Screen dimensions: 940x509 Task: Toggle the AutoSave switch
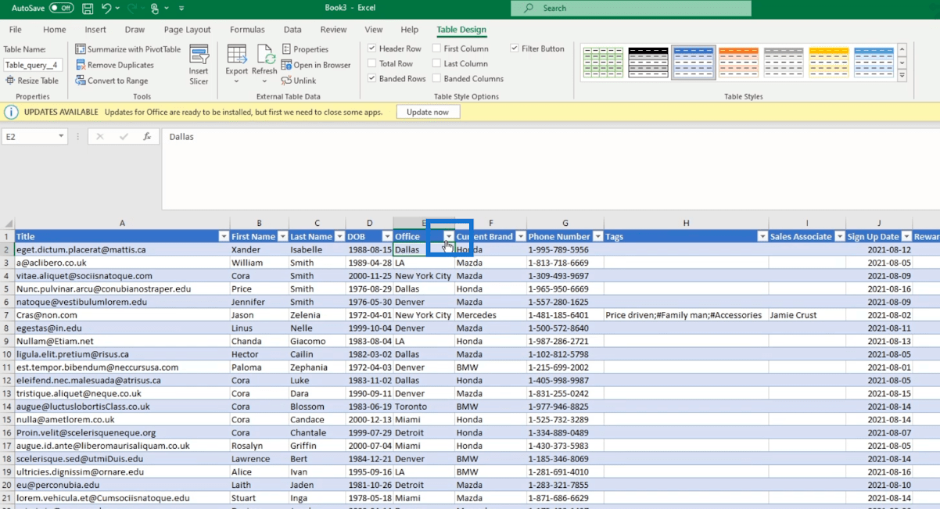(61, 9)
